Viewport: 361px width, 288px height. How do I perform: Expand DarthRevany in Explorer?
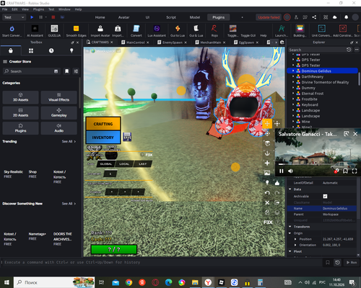293,76
